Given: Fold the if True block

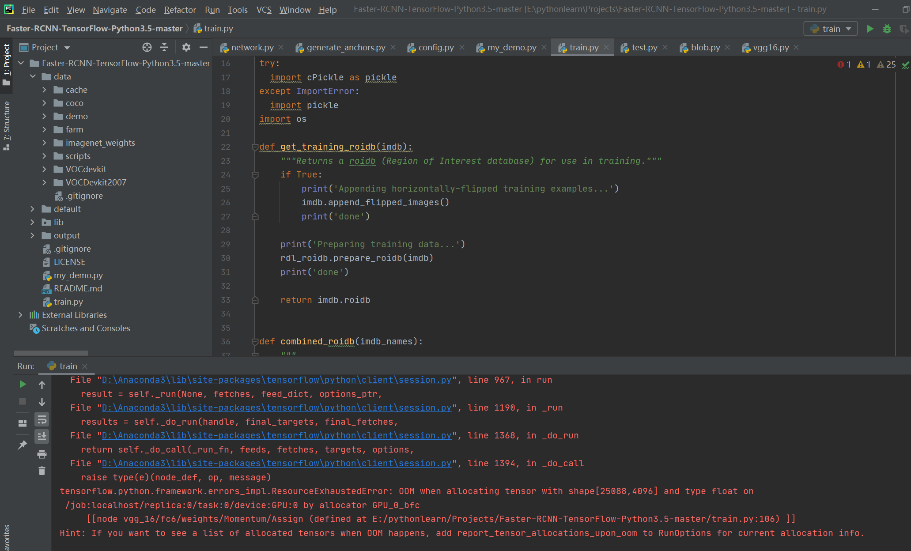Looking at the screenshot, I should 255,175.
